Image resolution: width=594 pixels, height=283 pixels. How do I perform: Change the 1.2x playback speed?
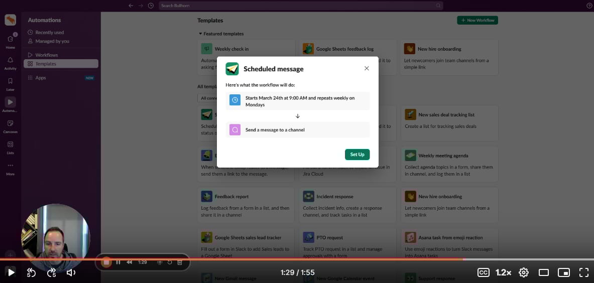pyautogui.click(x=504, y=272)
